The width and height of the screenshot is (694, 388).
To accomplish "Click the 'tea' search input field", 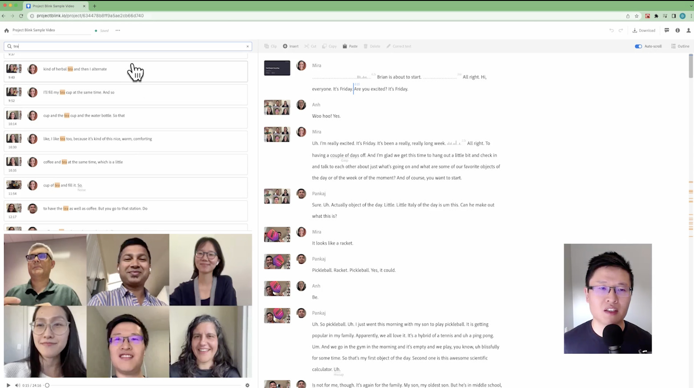I will click(127, 46).
